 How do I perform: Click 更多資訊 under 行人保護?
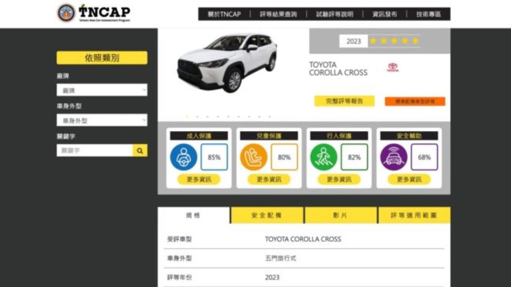339,179
